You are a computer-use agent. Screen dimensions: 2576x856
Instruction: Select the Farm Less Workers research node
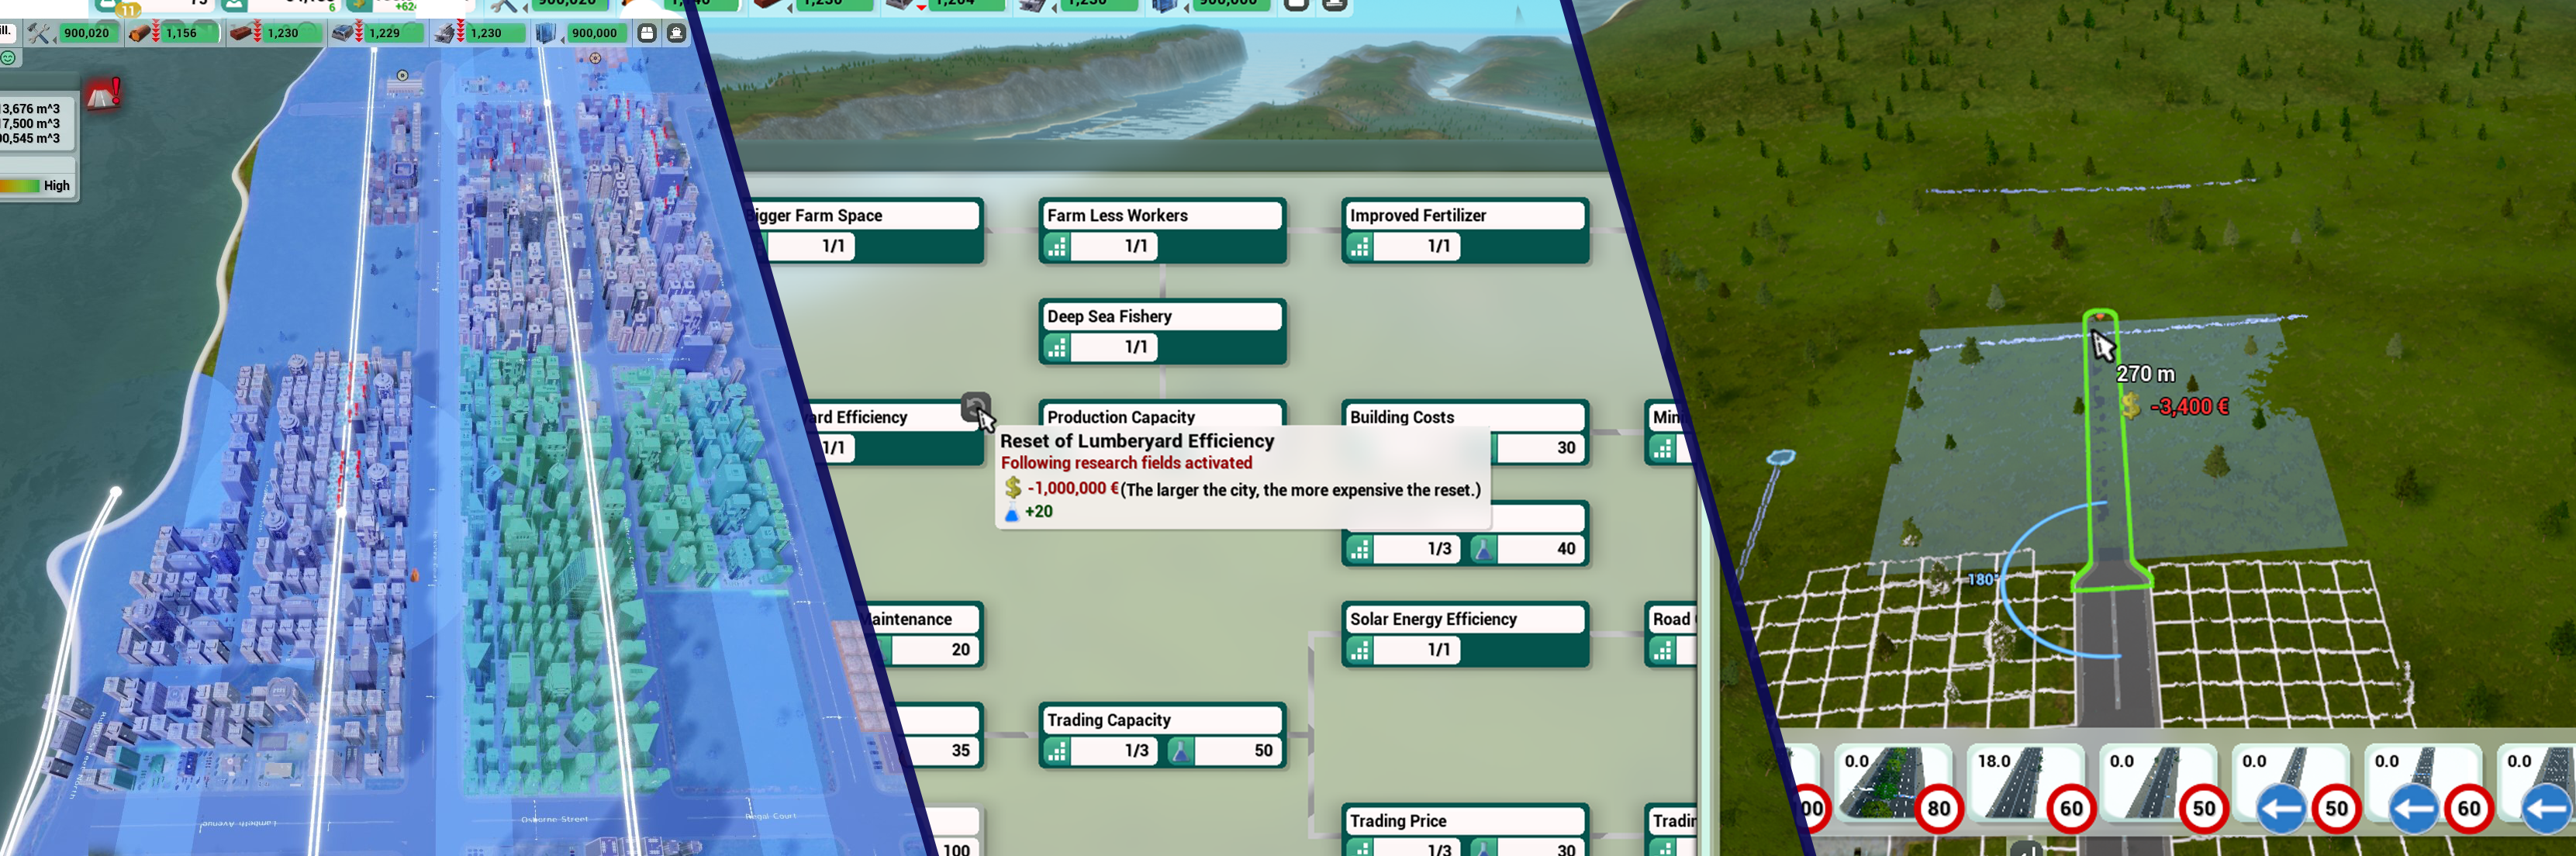click(1161, 216)
